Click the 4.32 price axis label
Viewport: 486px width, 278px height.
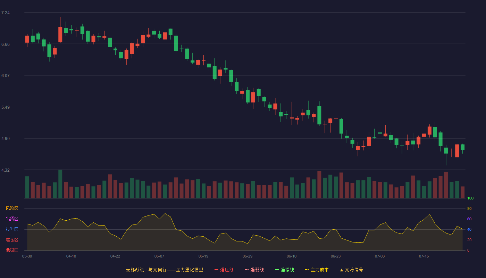click(5, 170)
